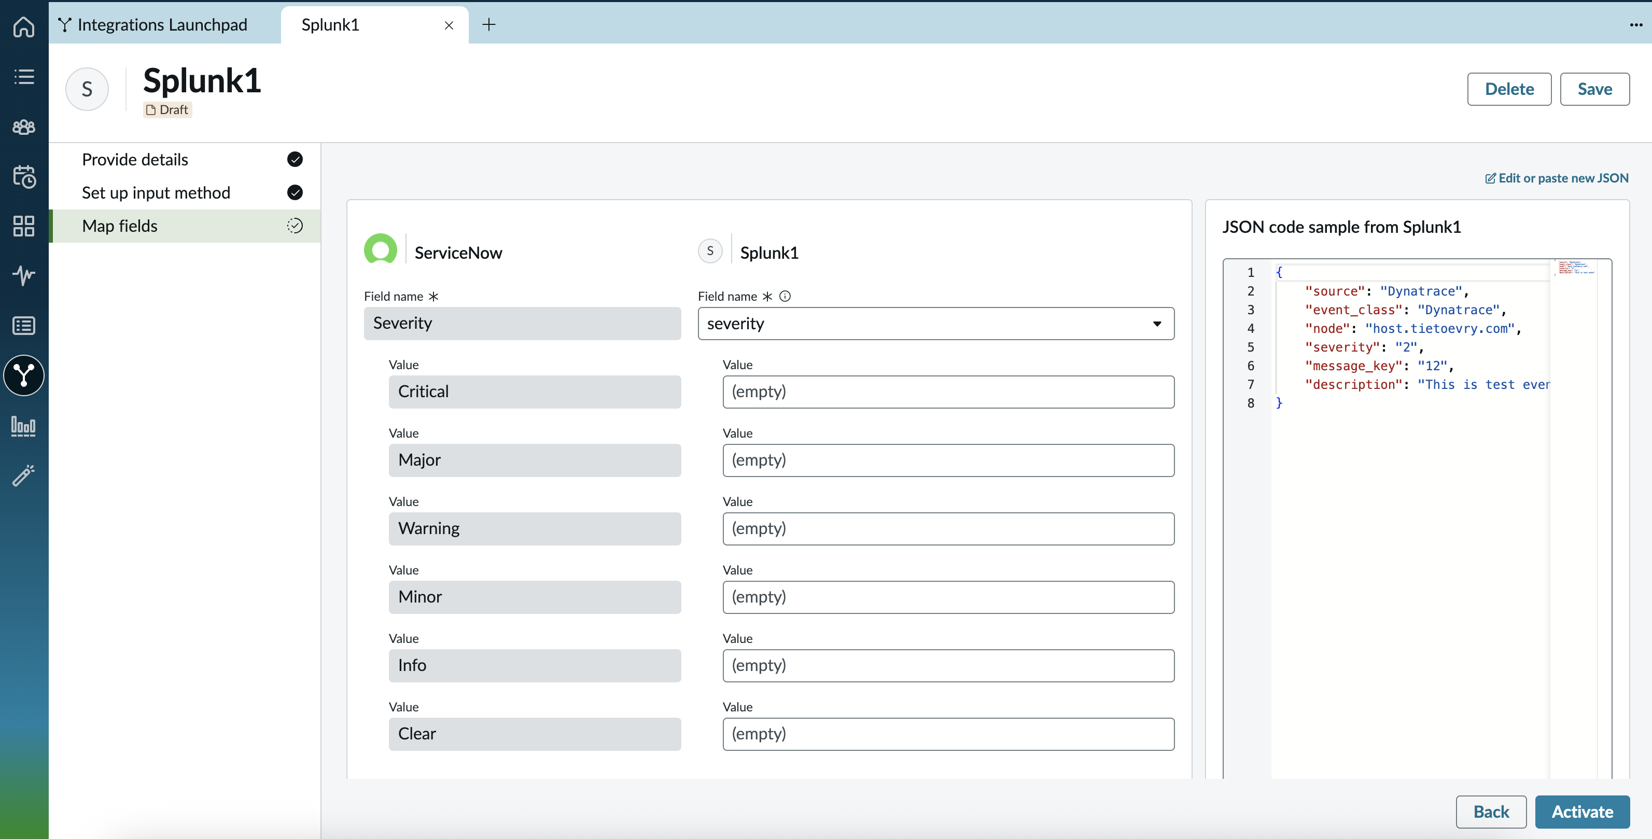Click the Splunk value field for Minor
The image size is (1652, 839).
pyautogui.click(x=948, y=597)
